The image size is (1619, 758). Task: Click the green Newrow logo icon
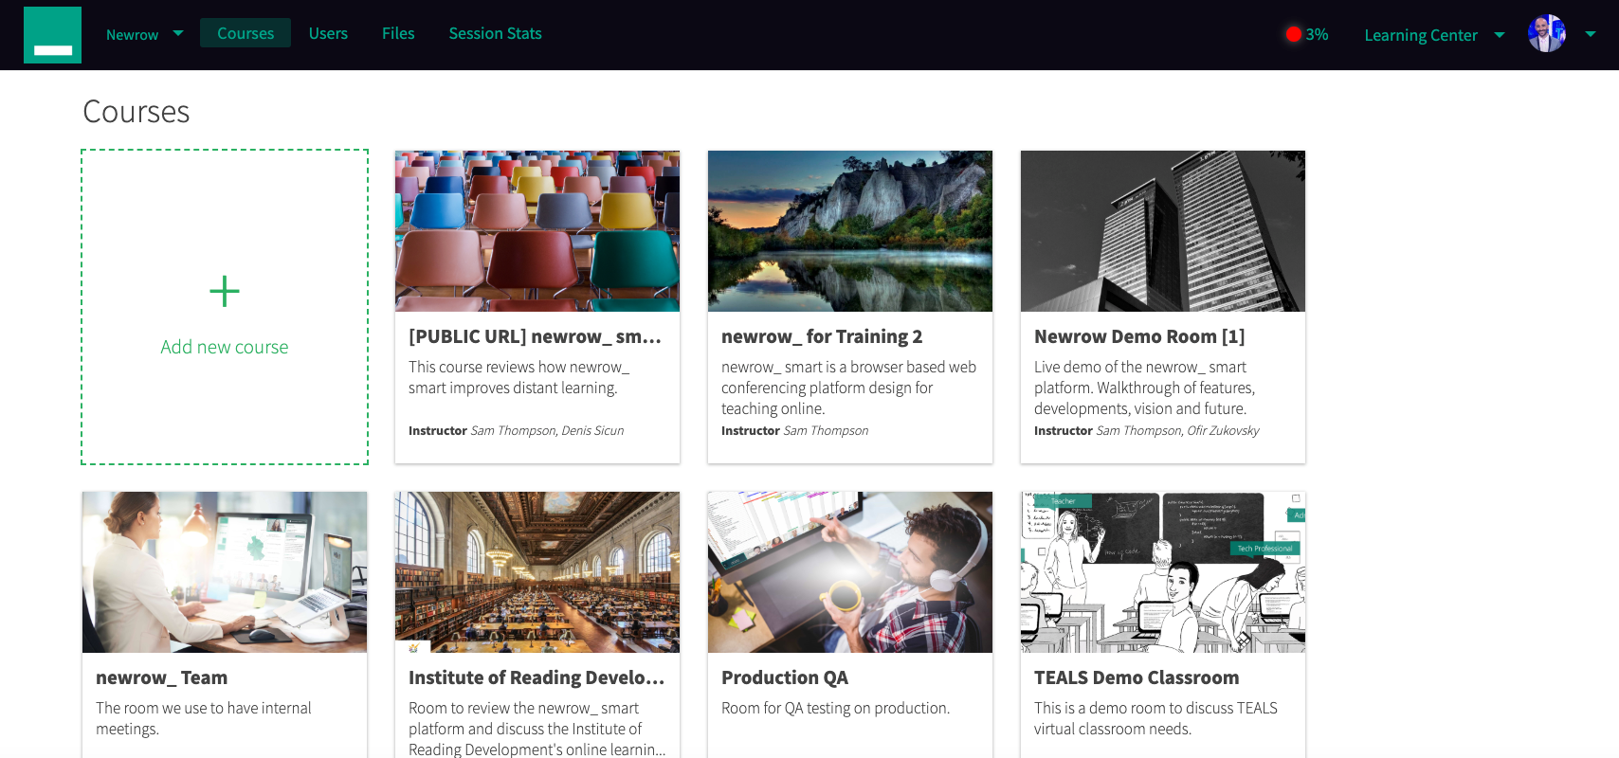52,35
